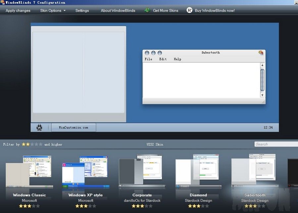
Task: Open the Help menu in the preview window
Action: (x=177, y=59)
